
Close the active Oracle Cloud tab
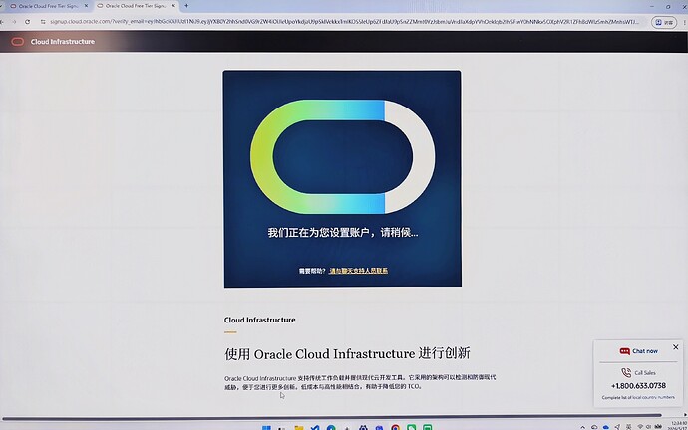[x=173, y=6]
